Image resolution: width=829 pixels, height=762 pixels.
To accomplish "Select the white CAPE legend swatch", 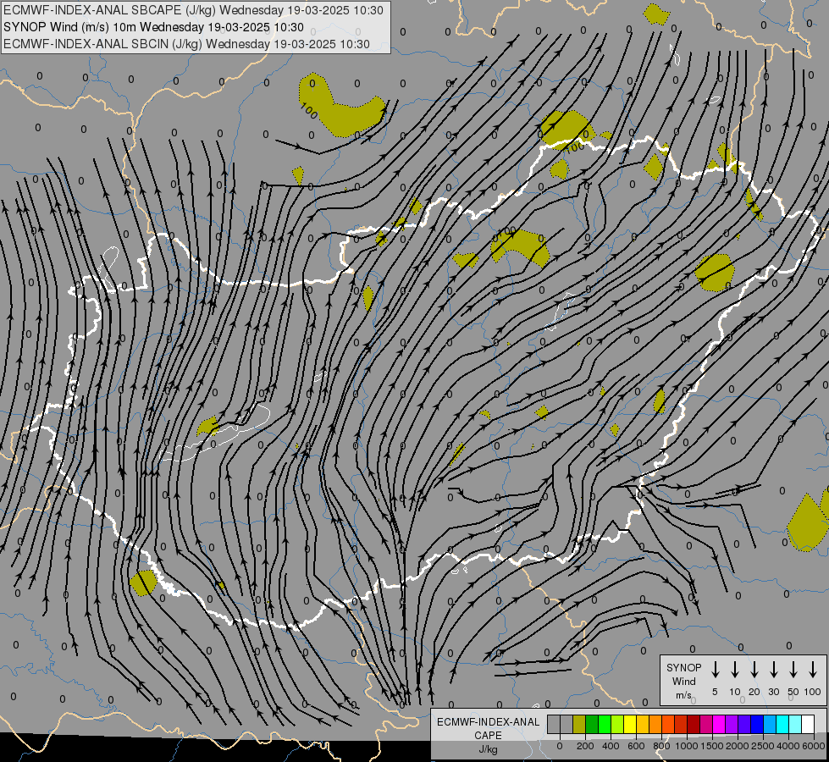I will (808, 724).
